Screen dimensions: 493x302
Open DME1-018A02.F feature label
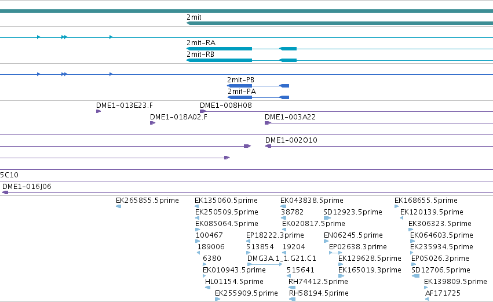pyautogui.click(x=178, y=117)
